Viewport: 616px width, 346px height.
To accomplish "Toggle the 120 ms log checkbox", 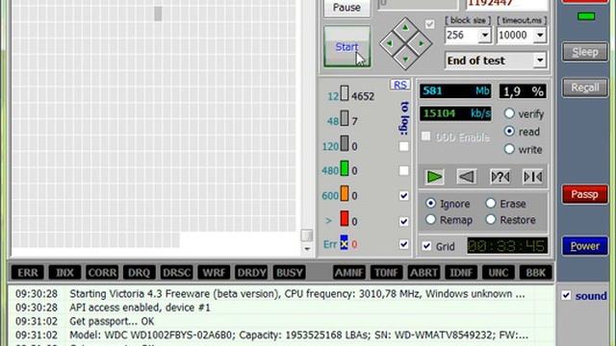I will pos(404,146).
